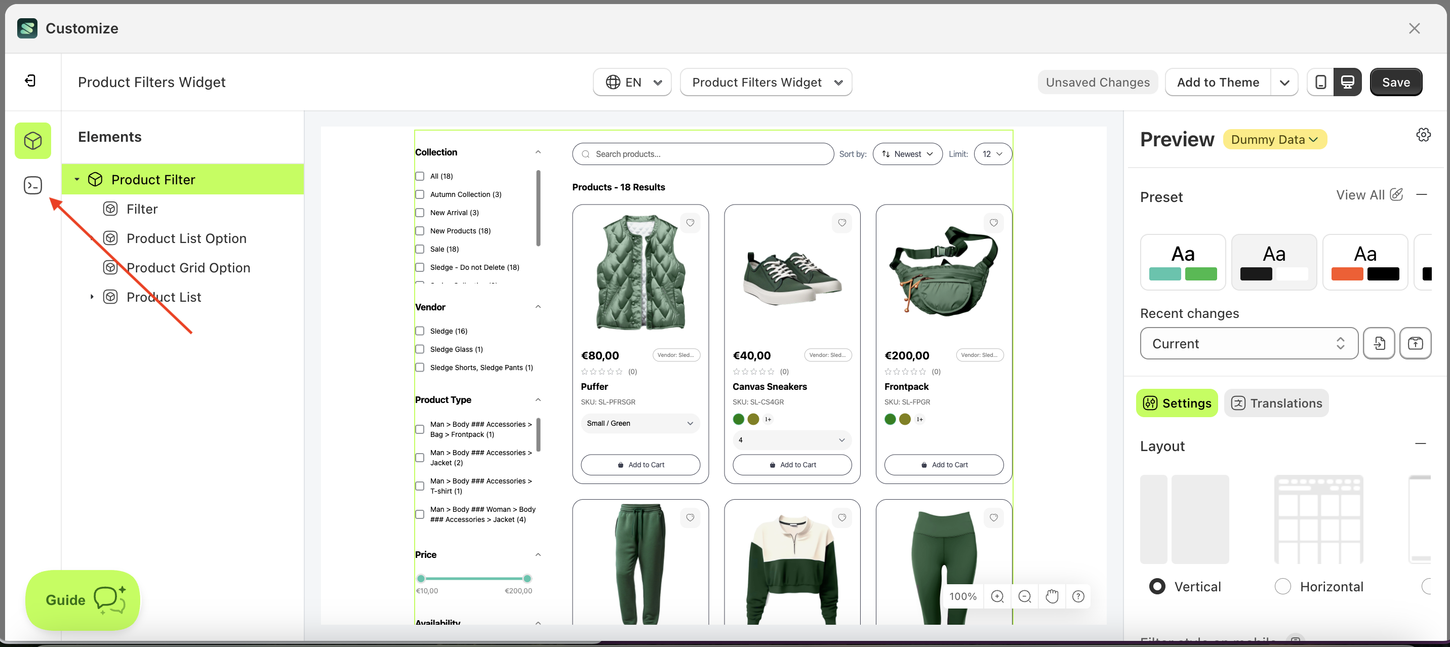Open the preview settings gear icon
Viewport: 1450px width, 647px height.
point(1423,135)
